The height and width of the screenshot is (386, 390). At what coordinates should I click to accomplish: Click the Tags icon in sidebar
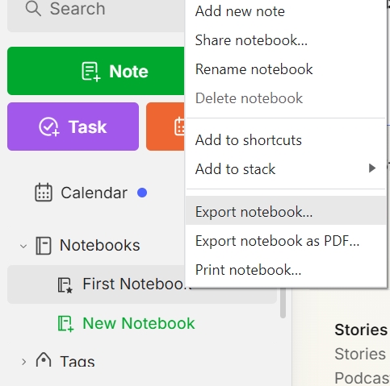pos(44,360)
